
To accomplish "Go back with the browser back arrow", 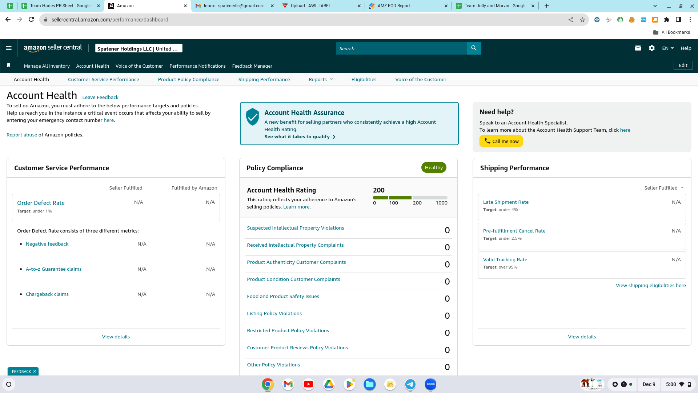I will 8,20.
